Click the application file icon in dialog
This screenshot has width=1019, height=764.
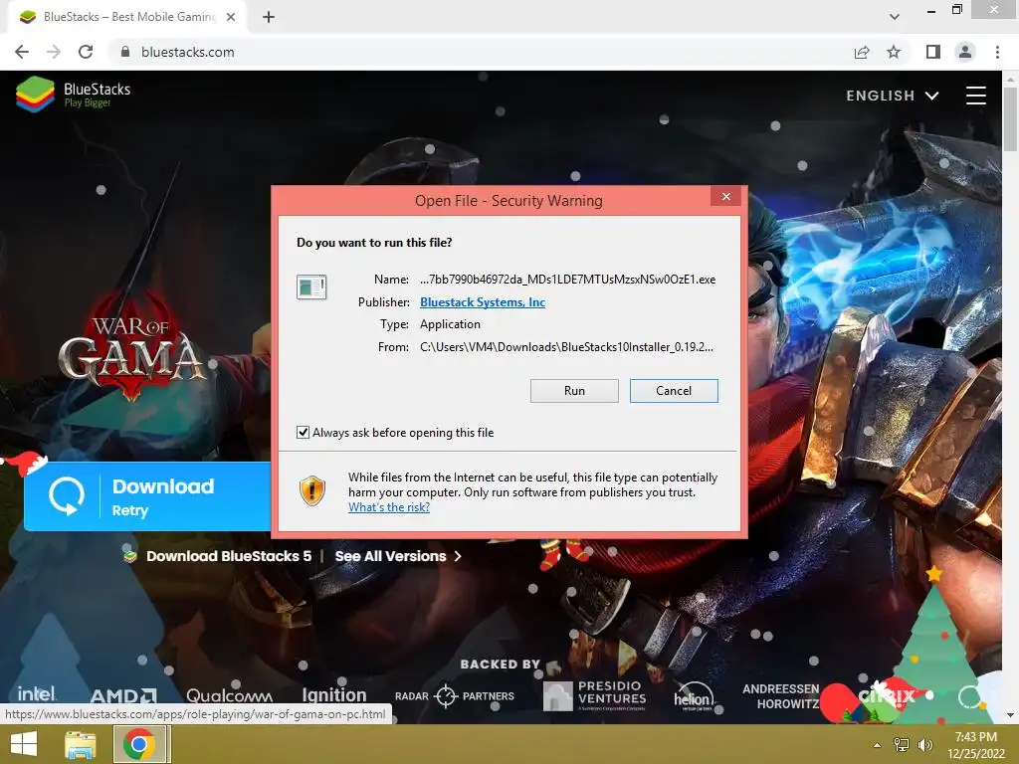coord(311,287)
